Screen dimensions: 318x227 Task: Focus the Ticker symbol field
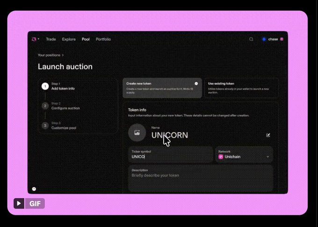pos(171,155)
